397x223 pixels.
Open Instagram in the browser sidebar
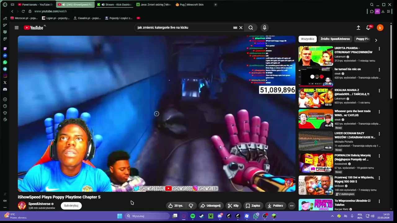pyautogui.click(x=5, y=76)
